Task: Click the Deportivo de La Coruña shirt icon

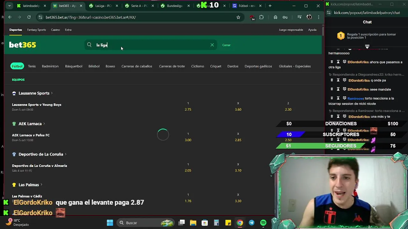Action: click(x=14, y=154)
